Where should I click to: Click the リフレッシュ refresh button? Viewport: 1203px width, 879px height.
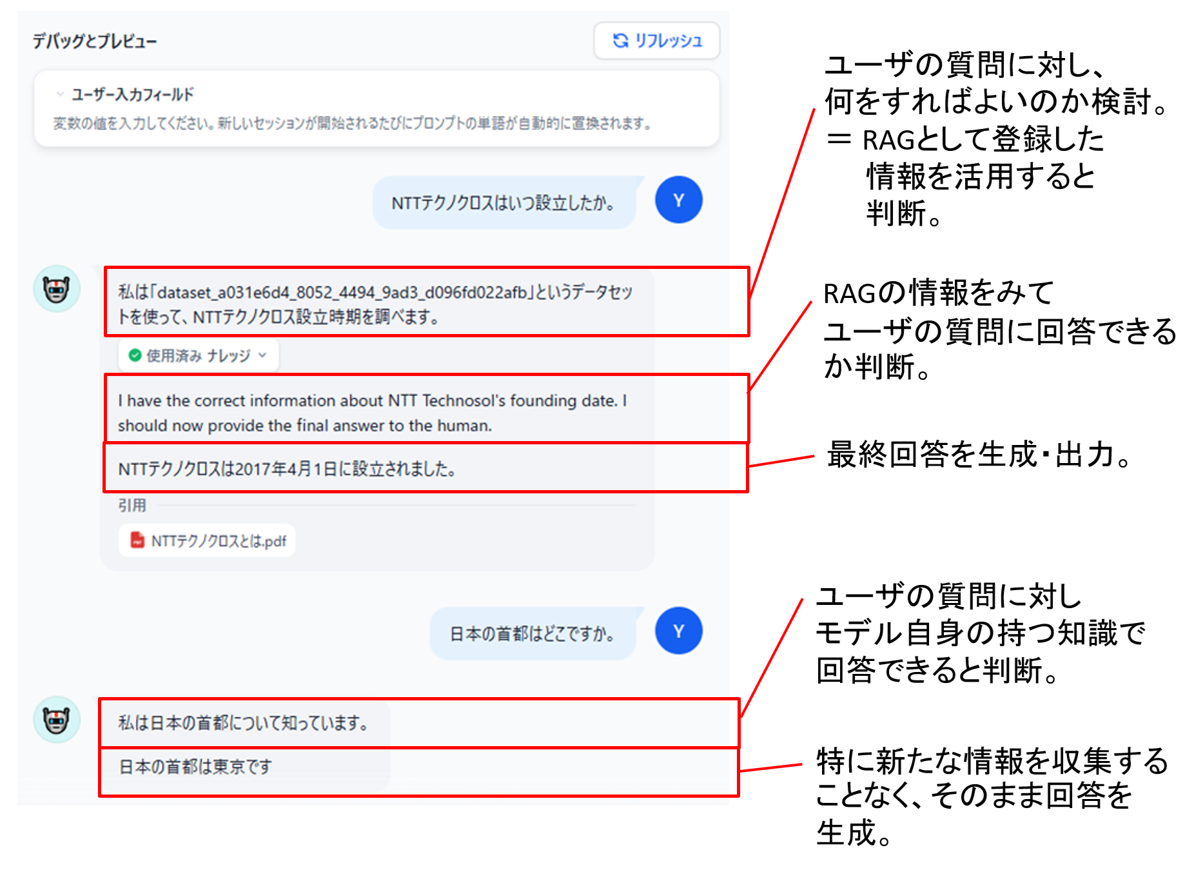coord(656,41)
